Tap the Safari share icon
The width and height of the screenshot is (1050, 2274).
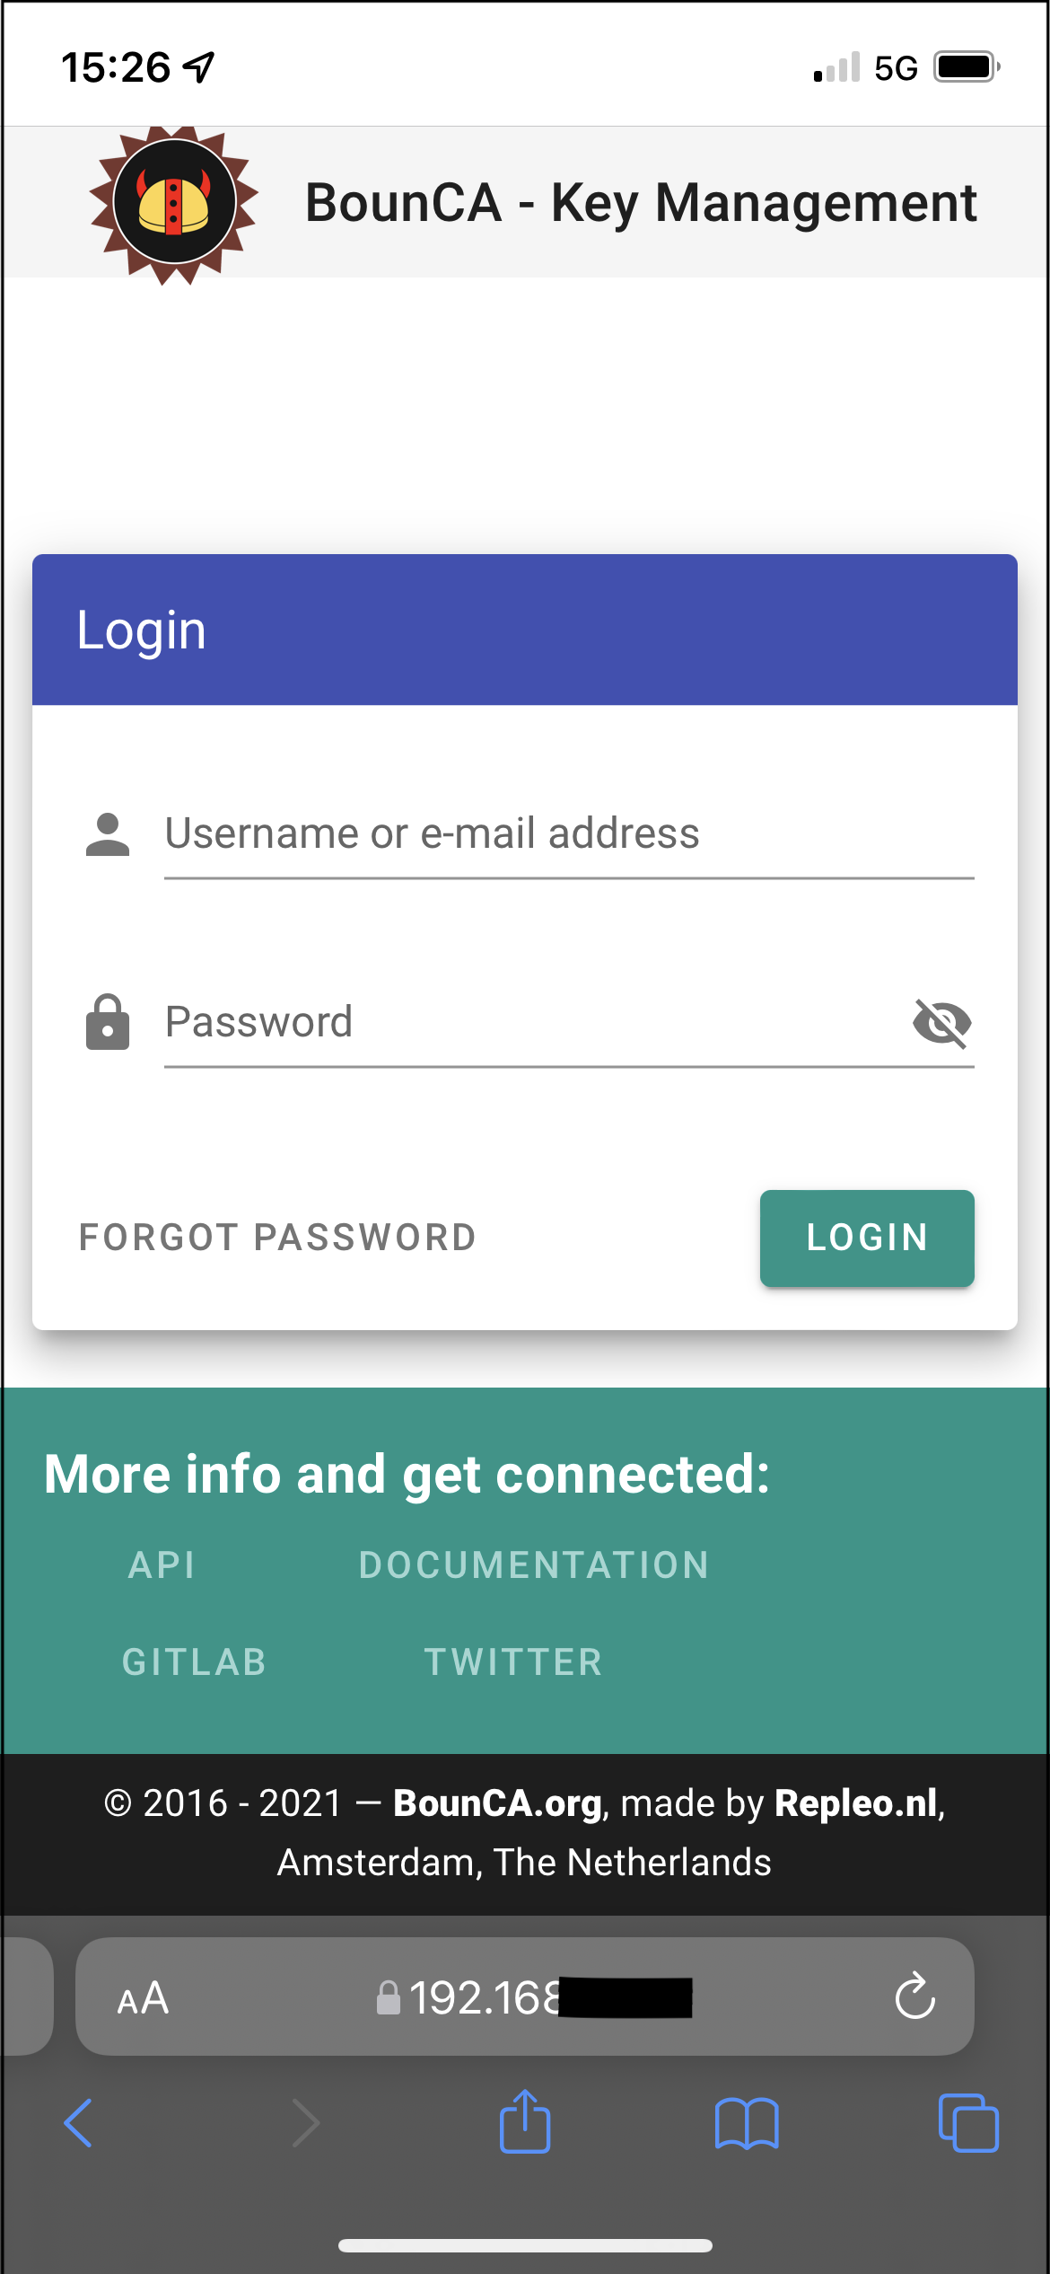525,2121
